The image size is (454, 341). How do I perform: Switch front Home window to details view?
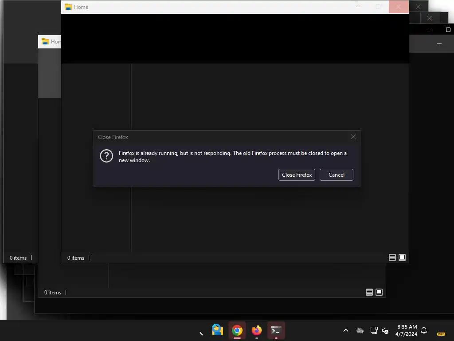(392, 258)
